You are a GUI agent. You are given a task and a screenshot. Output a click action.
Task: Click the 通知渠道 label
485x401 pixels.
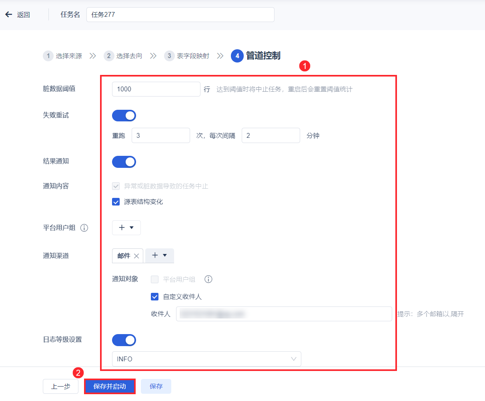click(56, 256)
